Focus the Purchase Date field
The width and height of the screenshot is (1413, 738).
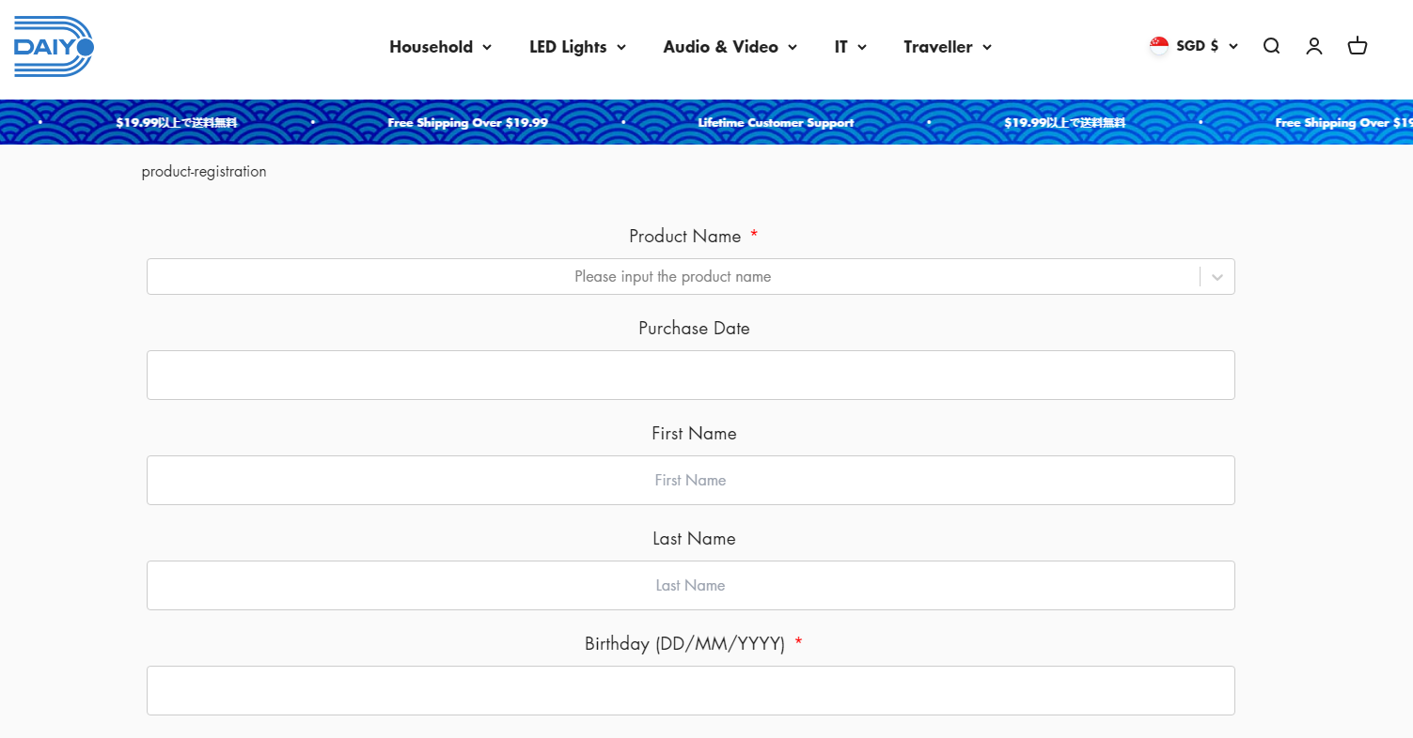click(x=691, y=375)
